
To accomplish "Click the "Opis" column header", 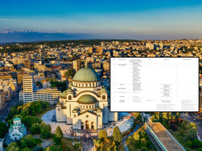I will tap(149, 59).
